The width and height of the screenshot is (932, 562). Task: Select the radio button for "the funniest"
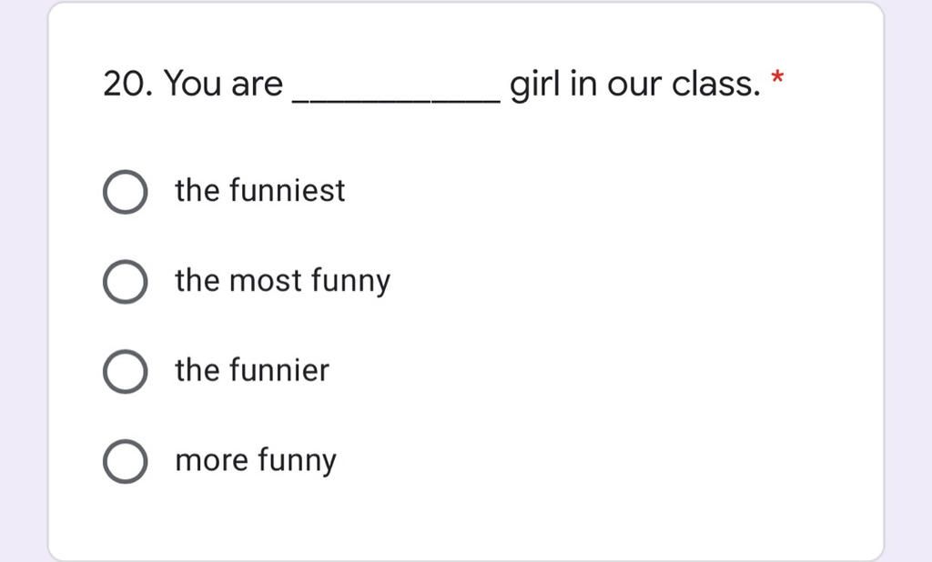coord(125,192)
